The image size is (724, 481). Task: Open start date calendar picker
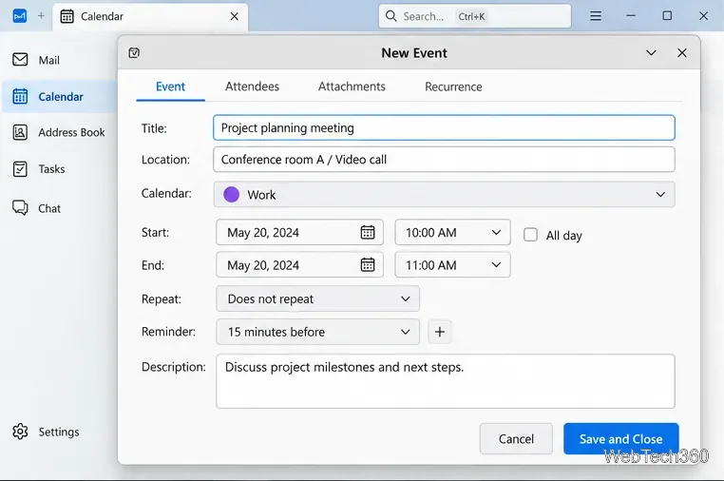pos(368,232)
